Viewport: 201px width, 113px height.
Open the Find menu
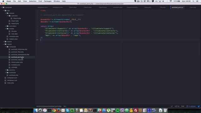point(40,1)
